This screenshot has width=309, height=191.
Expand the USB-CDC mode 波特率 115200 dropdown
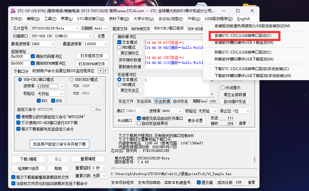62,86
